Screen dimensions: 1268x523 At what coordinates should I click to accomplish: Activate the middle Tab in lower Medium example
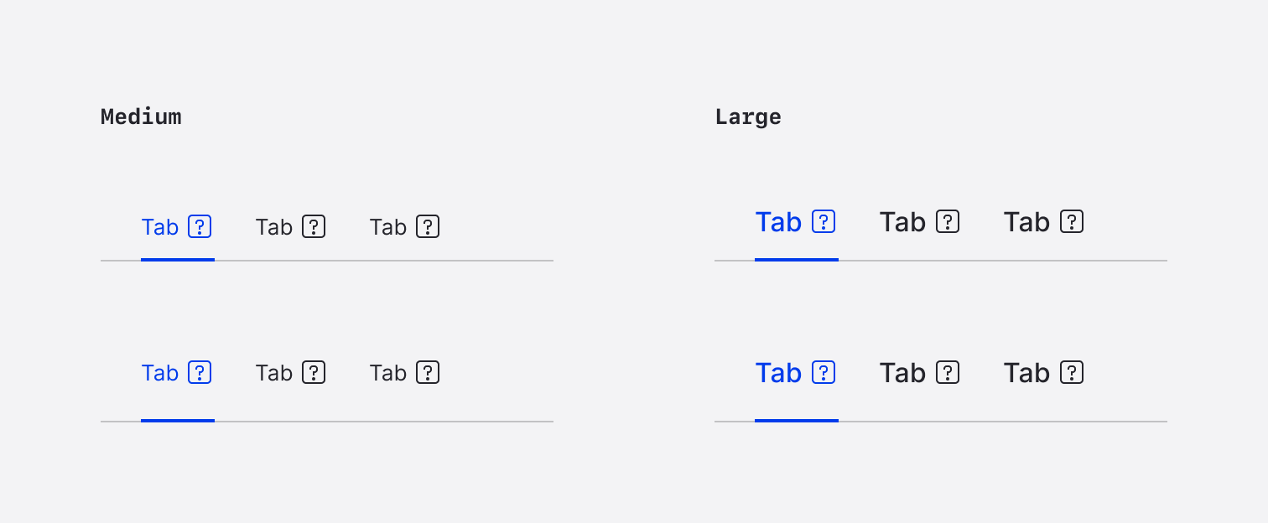[x=274, y=372]
